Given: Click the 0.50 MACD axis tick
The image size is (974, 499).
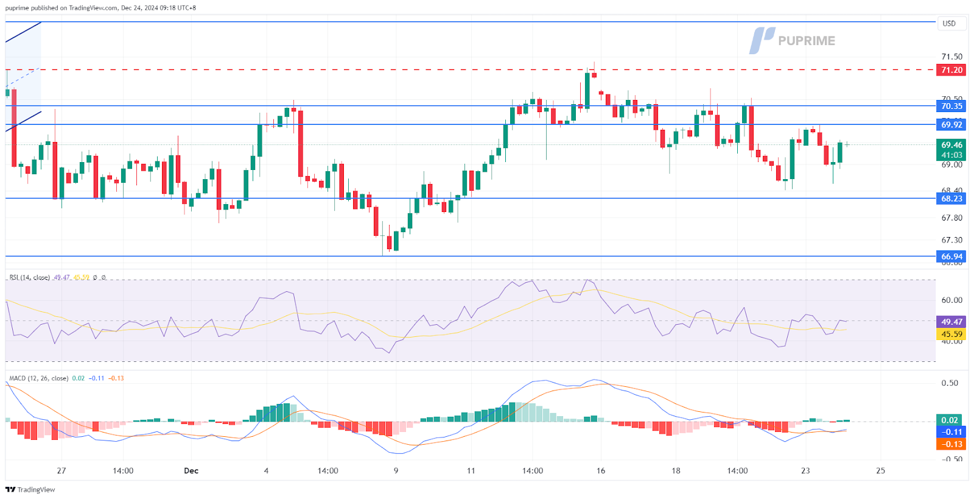Looking at the screenshot, I should [950, 383].
